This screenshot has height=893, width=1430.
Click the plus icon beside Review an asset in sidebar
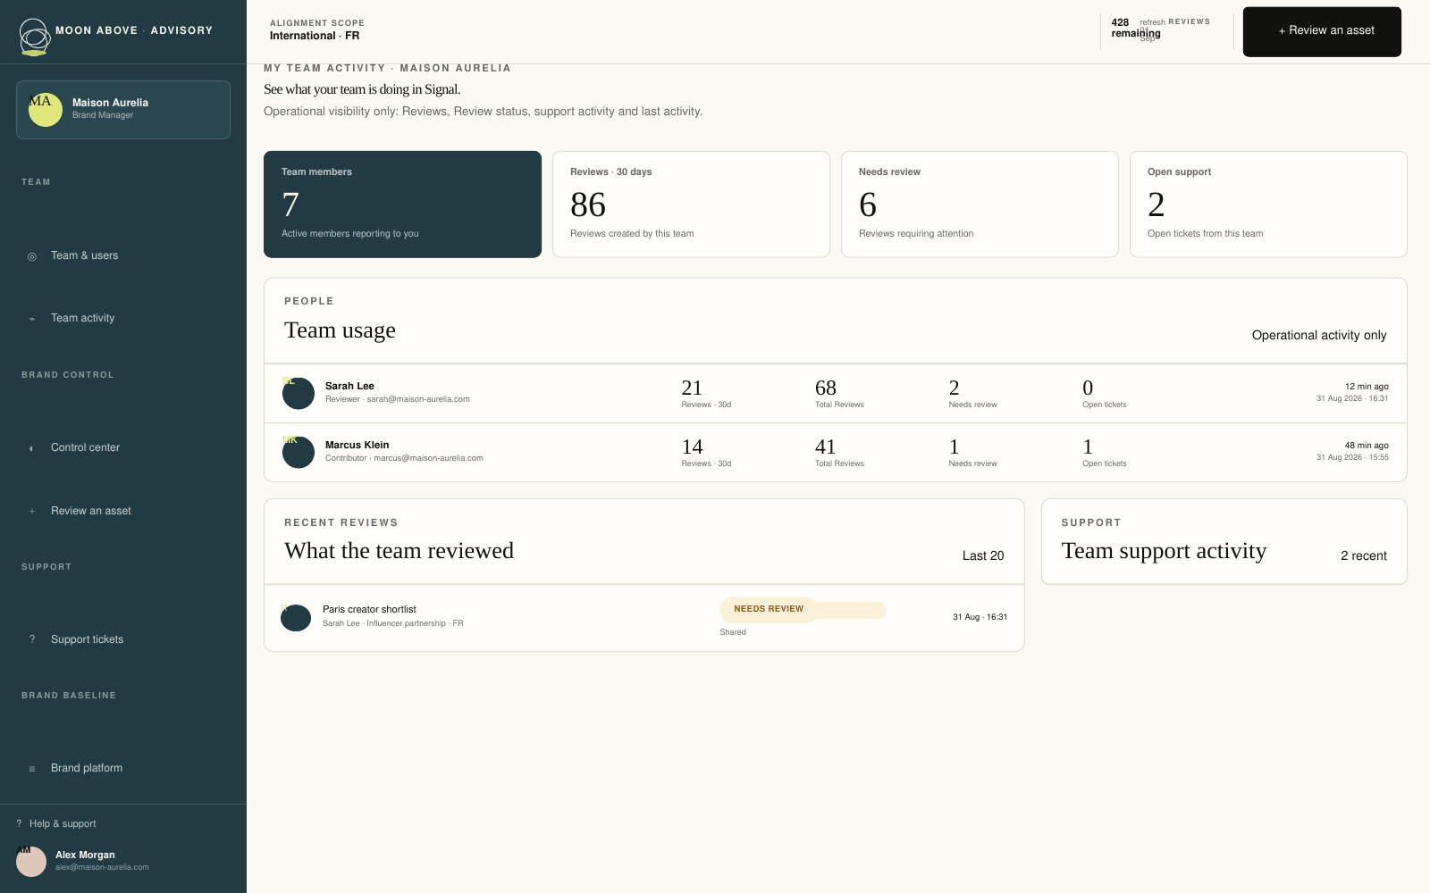32,512
